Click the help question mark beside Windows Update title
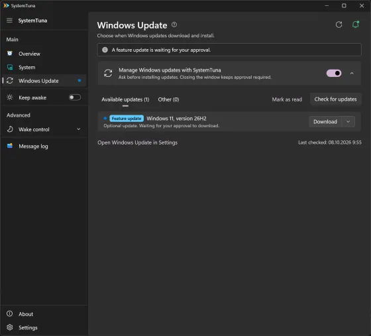371x336 pixels. click(174, 25)
